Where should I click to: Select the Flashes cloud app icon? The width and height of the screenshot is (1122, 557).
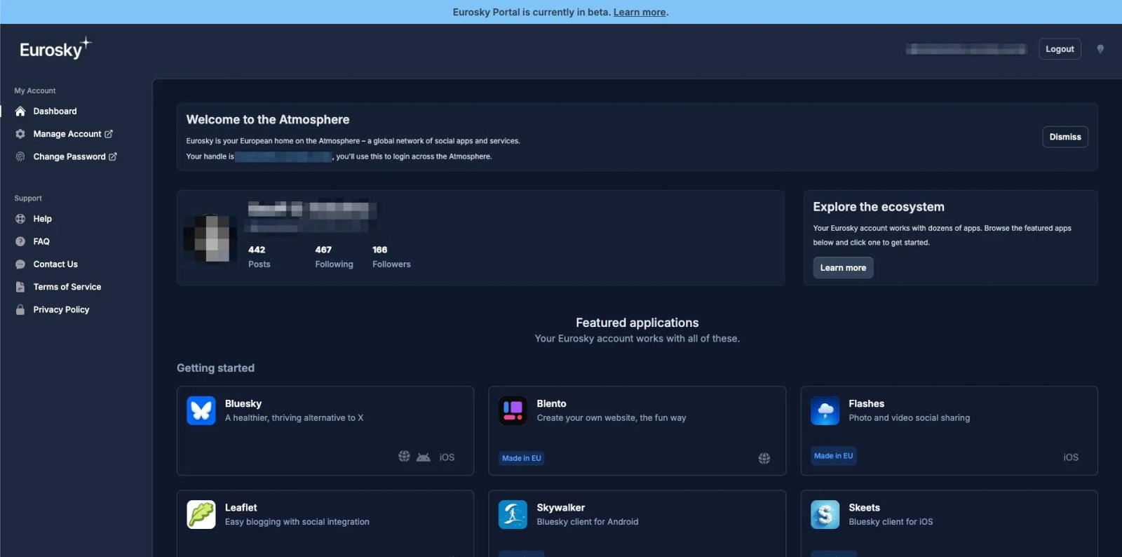825,410
